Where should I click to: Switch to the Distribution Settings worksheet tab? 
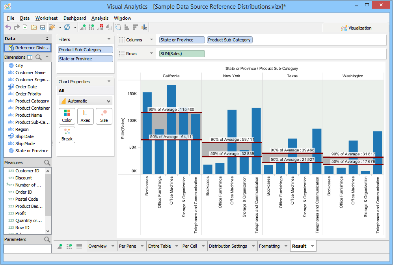coord(228,246)
